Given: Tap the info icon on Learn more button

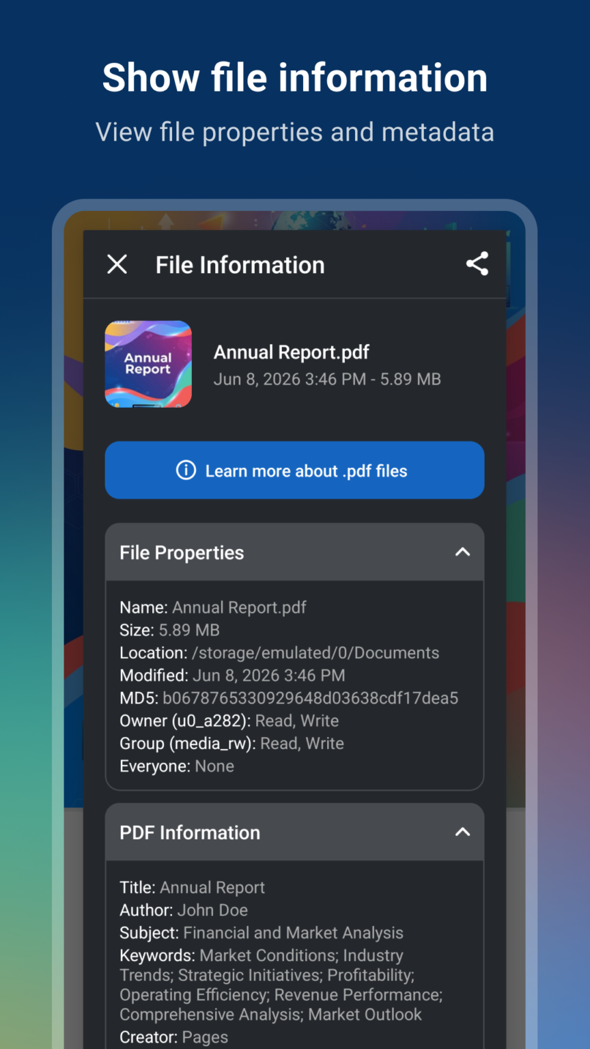Looking at the screenshot, I should [186, 471].
